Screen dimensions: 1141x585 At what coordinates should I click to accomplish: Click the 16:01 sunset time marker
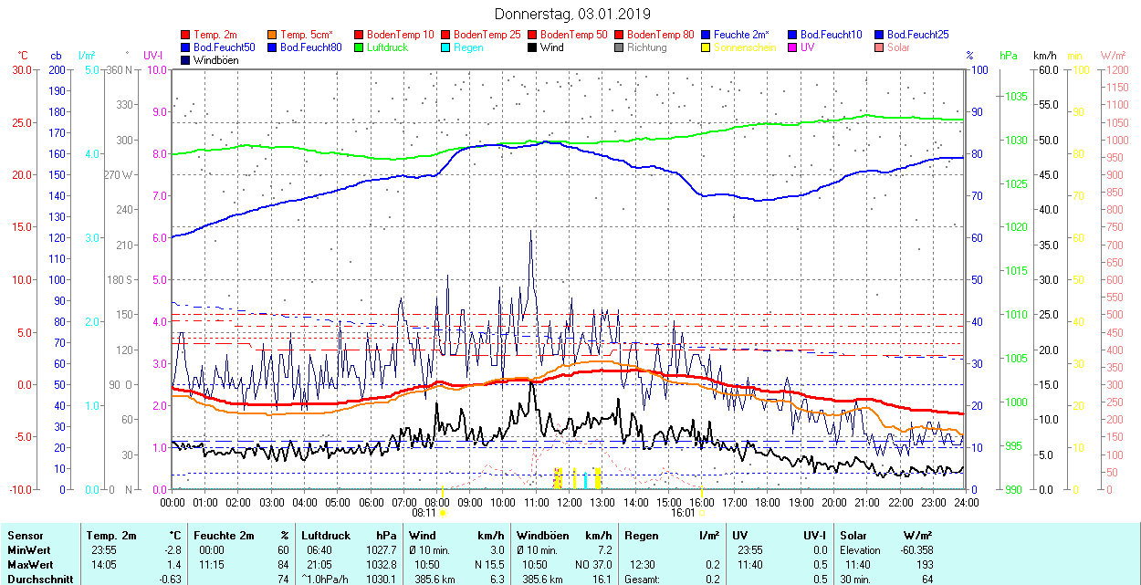pos(685,514)
